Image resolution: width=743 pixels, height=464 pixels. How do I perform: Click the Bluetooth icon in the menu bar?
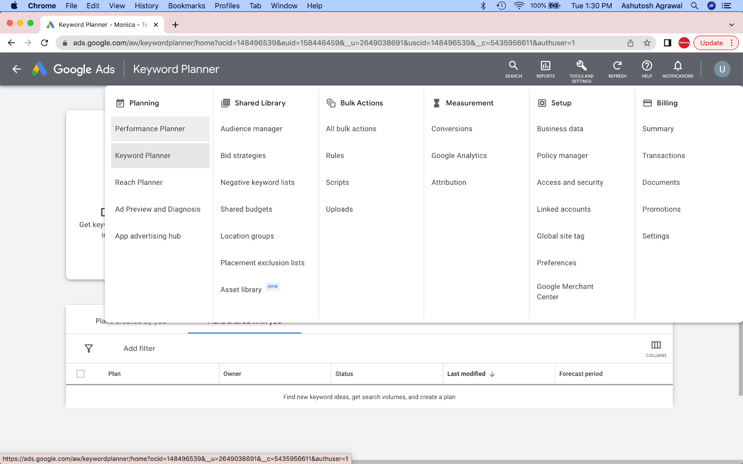coord(483,6)
